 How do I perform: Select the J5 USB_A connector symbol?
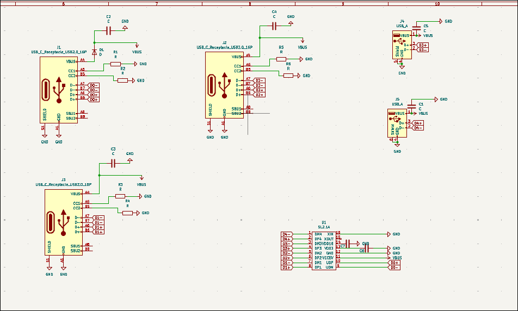coord(397,123)
